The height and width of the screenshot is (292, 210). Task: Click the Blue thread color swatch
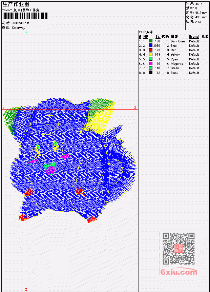151,45
